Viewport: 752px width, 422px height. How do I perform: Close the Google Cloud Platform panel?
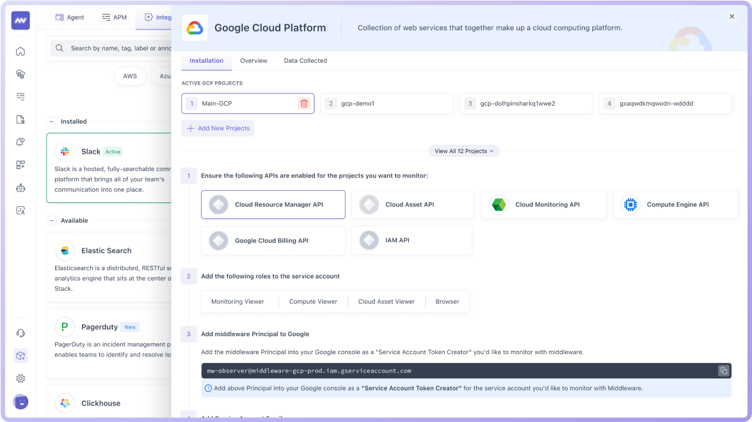pyautogui.click(x=732, y=16)
